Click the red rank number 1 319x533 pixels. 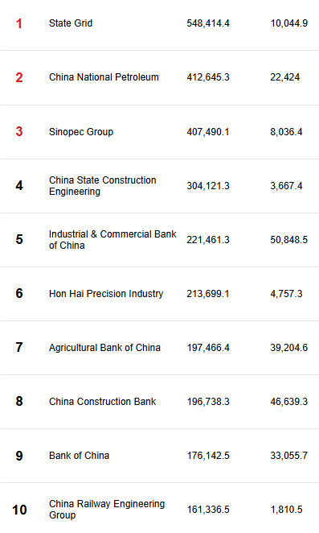pyautogui.click(x=19, y=23)
